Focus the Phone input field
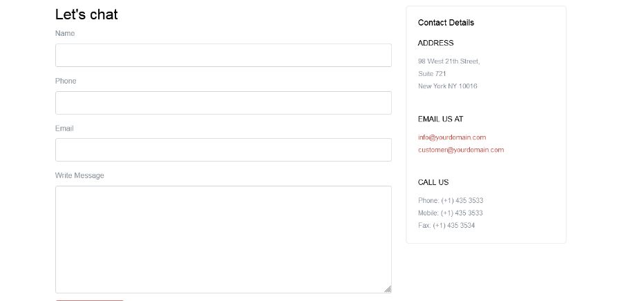Viewport: 622px width, 301px height. 223,103
